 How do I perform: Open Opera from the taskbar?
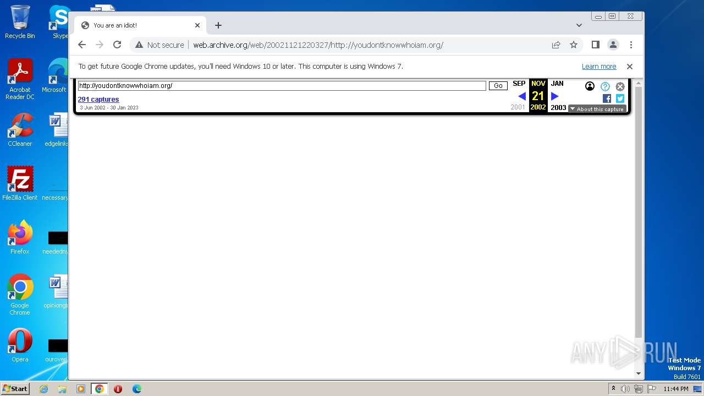[x=118, y=389]
